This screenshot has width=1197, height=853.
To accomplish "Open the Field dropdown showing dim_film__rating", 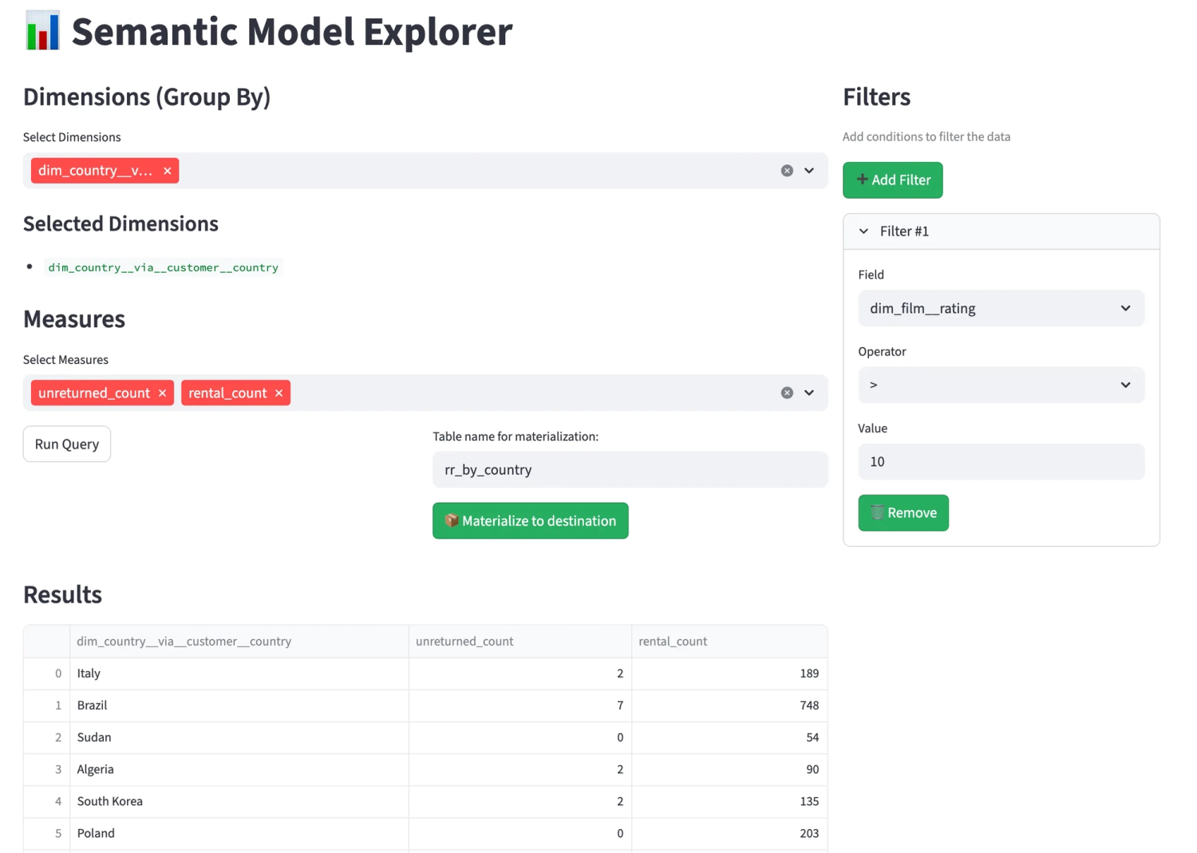I will pyautogui.click(x=1001, y=308).
